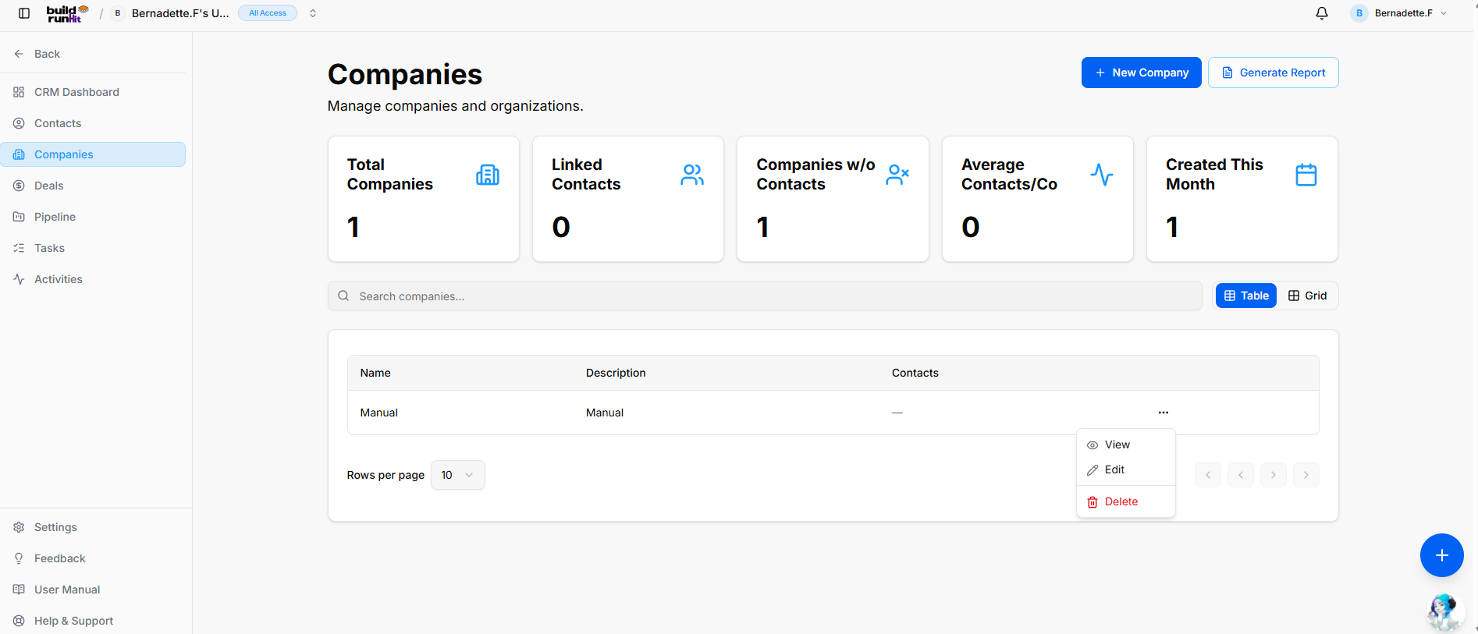
Task: Open Tasks in the sidebar
Action: point(93,248)
